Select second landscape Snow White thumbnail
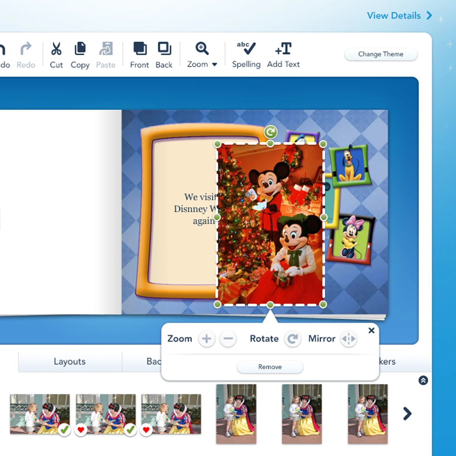The width and height of the screenshot is (456, 456). 106,414
